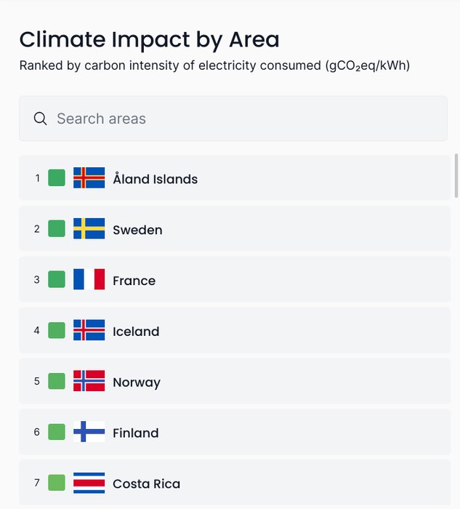The height and width of the screenshot is (509, 460).
Task: Focus the Search areas input field
Action: click(233, 119)
